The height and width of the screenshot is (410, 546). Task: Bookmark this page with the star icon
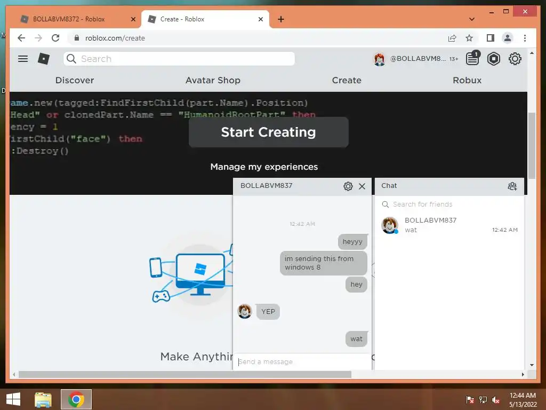point(469,38)
